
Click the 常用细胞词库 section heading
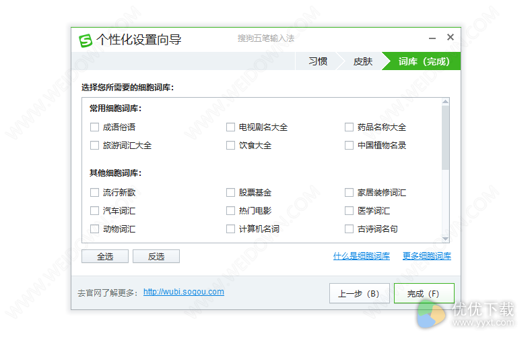click(115, 109)
